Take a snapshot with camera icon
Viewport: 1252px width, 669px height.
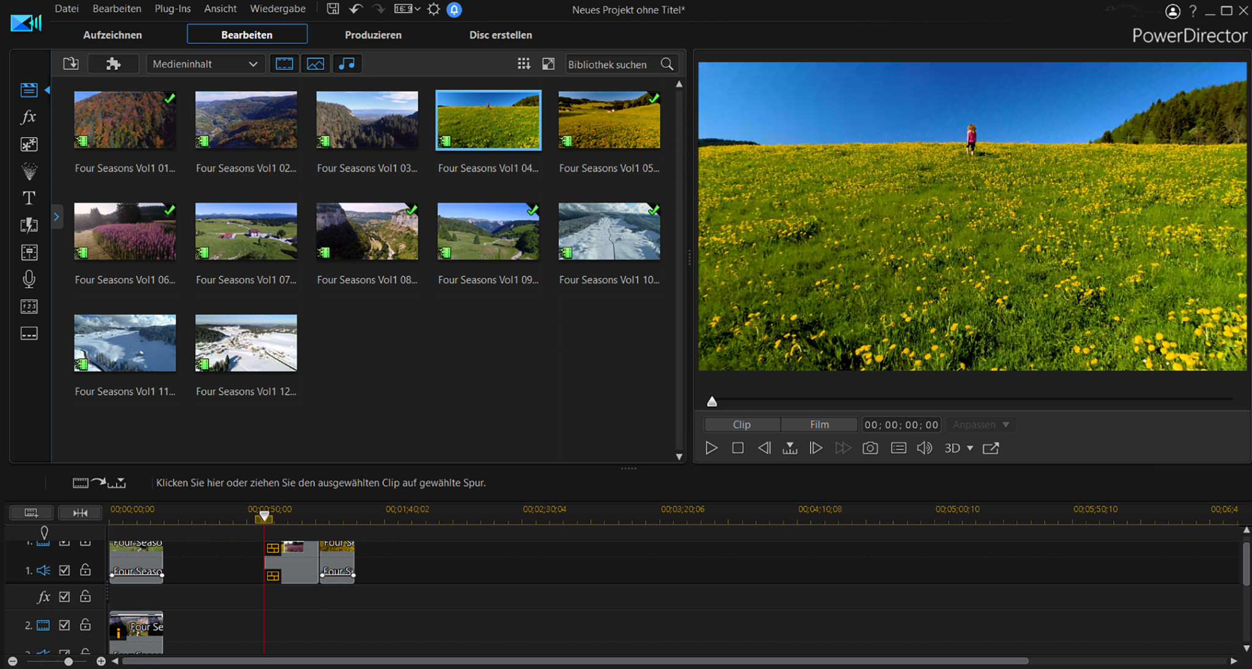[x=870, y=448]
